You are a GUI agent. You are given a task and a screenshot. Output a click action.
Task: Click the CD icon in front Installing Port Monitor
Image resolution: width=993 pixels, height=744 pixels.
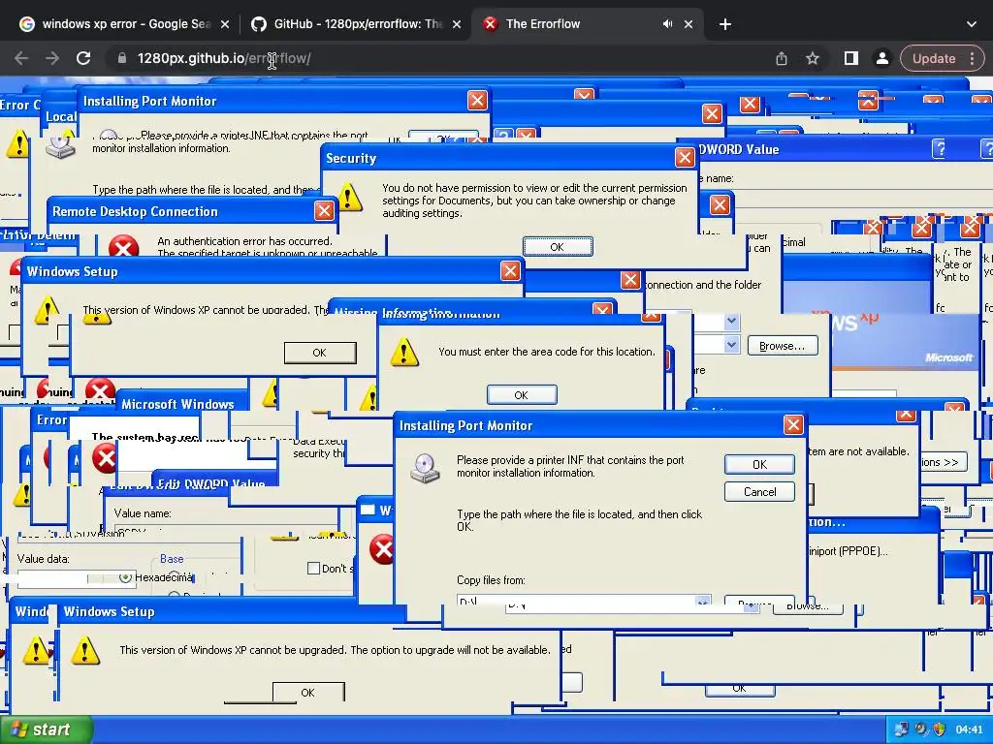tap(425, 468)
